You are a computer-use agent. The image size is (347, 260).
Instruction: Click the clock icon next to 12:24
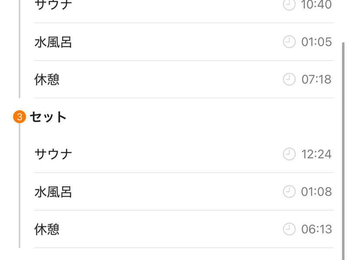[289, 154]
